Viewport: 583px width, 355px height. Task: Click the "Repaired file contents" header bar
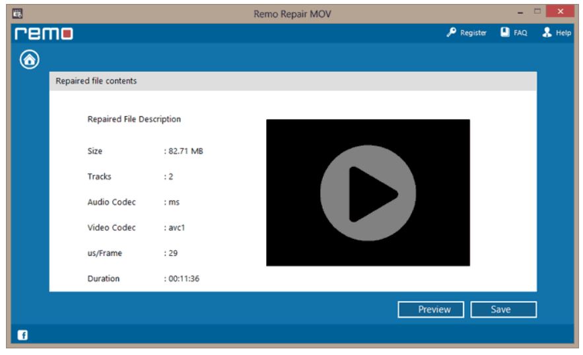292,81
